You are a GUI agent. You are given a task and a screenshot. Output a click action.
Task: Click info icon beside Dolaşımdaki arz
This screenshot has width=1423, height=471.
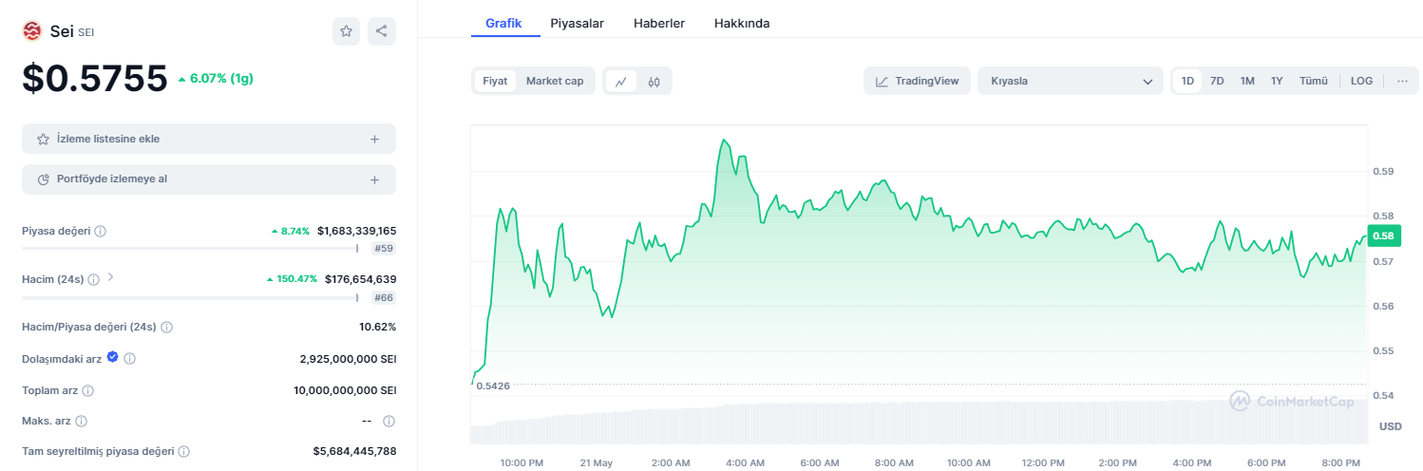130,359
